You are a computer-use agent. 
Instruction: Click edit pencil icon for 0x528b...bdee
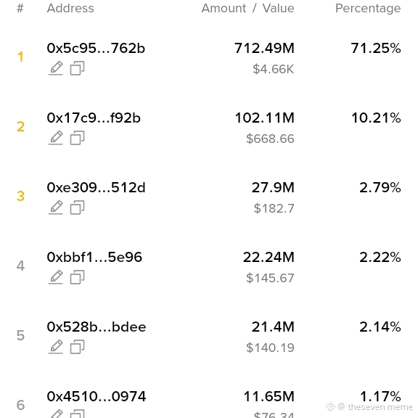point(55,347)
